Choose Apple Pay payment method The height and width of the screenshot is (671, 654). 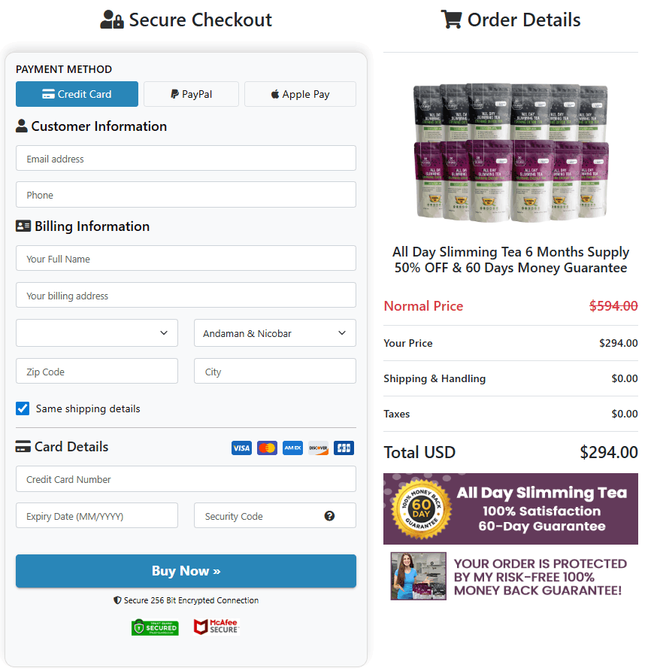300,94
